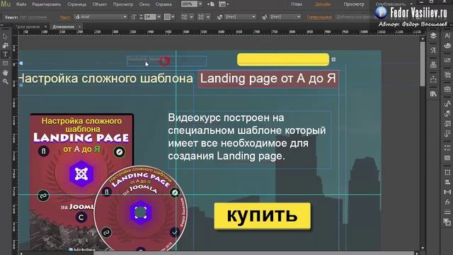
Task: Click the 'Видеокурс построен на' paragraph text
Action: pyautogui.click(x=247, y=137)
